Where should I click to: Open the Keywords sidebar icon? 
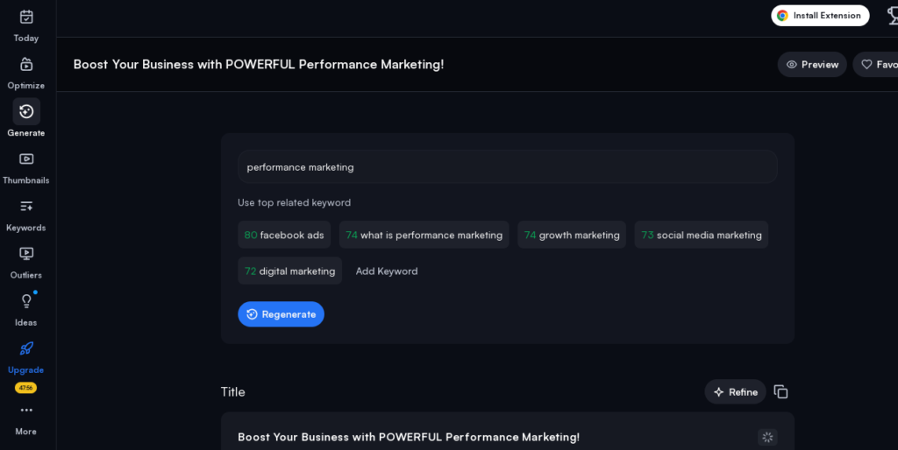pos(26,207)
